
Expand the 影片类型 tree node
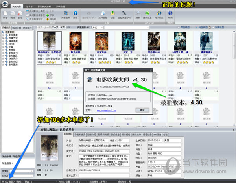(x=3, y=35)
